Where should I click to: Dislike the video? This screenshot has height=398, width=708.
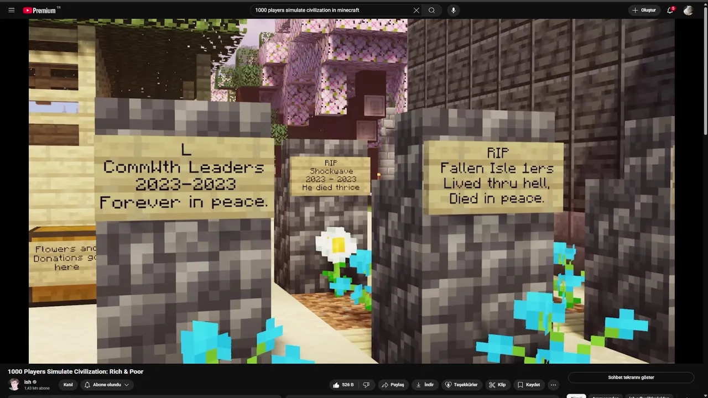tap(366, 385)
